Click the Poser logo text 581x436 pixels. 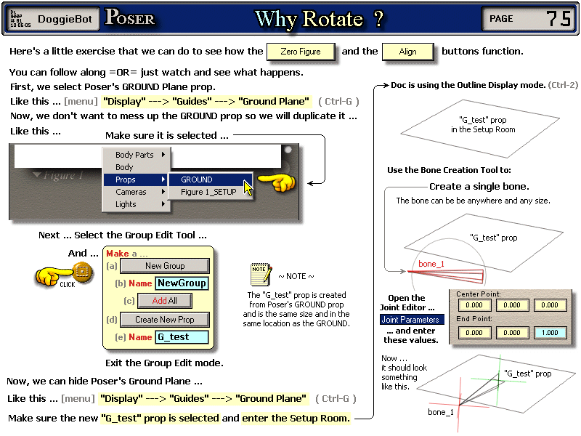point(129,17)
